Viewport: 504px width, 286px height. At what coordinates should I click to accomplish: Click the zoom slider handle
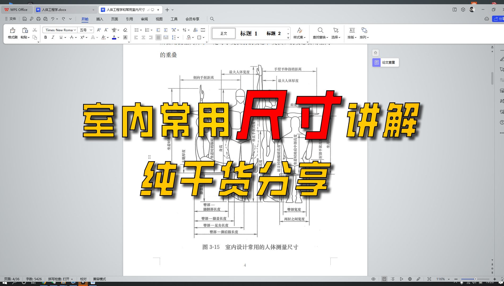(476, 279)
